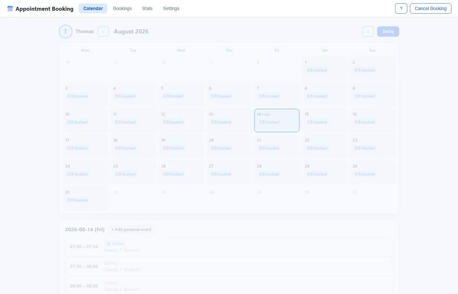458x294 pixels.
Task: Go to previous month with left chevron
Action: (103, 32)
